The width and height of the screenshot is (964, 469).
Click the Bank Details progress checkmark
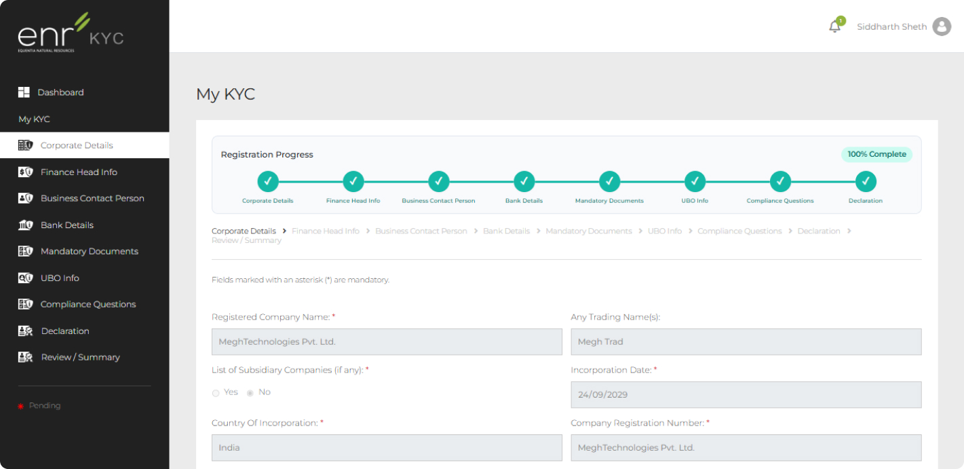tap(524, 181)
